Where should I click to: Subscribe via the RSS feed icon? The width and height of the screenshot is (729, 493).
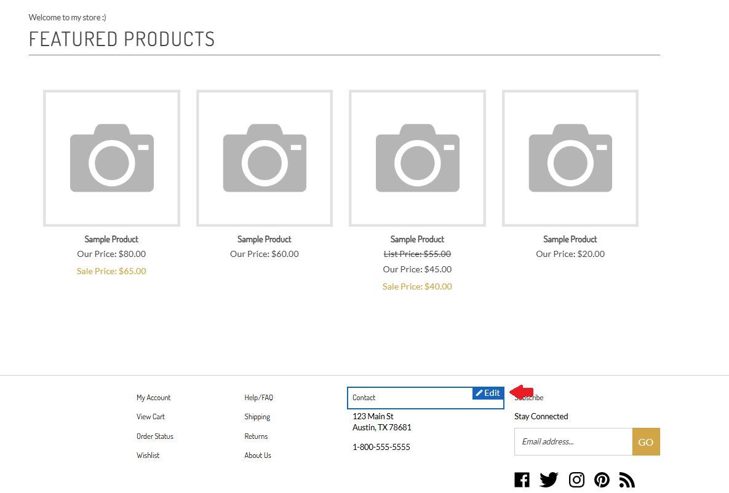627,479
